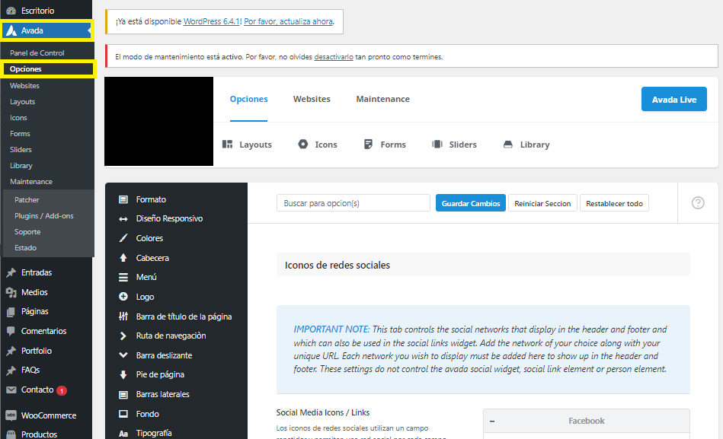Click the Avada Live button
The image size is (723, 439).
point(673,100)
